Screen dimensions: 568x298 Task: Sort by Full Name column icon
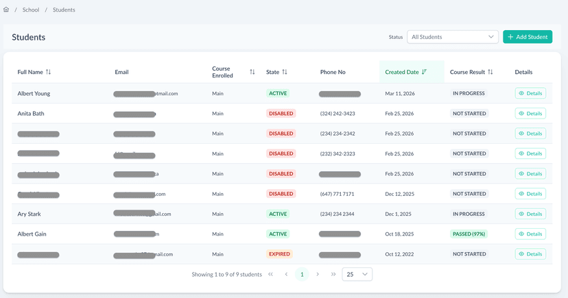pos(49,72)
